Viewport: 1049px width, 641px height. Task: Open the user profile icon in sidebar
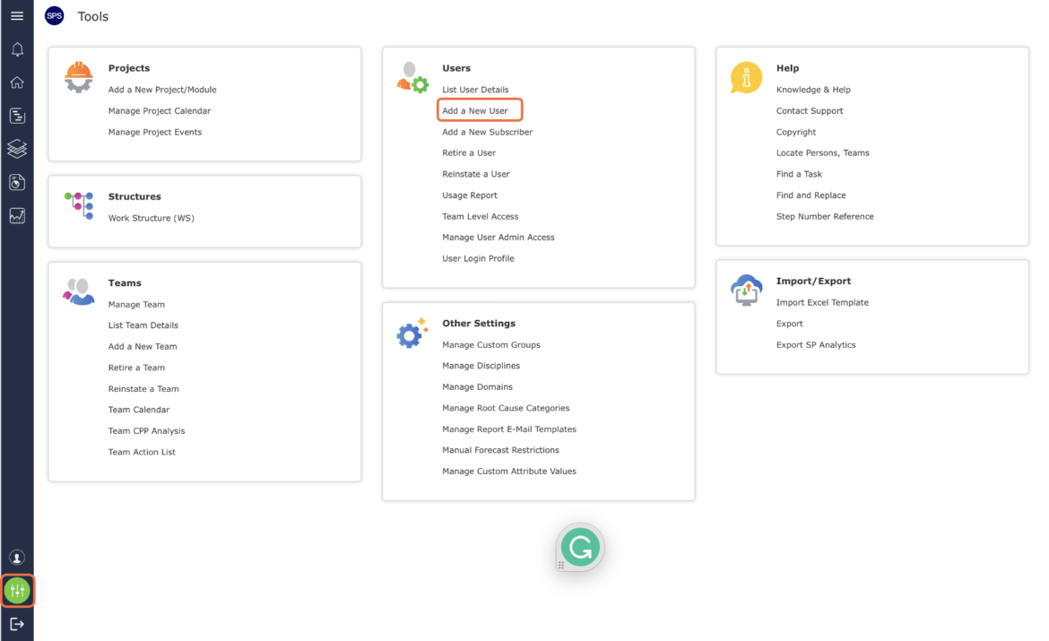[17, 558]
